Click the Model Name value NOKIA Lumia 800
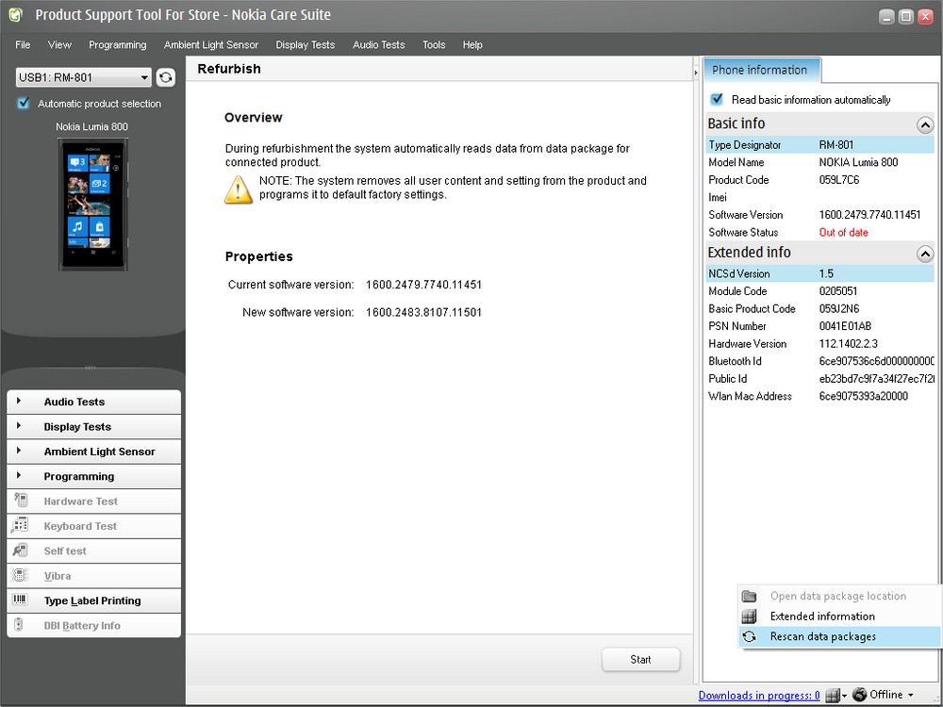Viewport: 943px width, 707px height. point(858,162)
